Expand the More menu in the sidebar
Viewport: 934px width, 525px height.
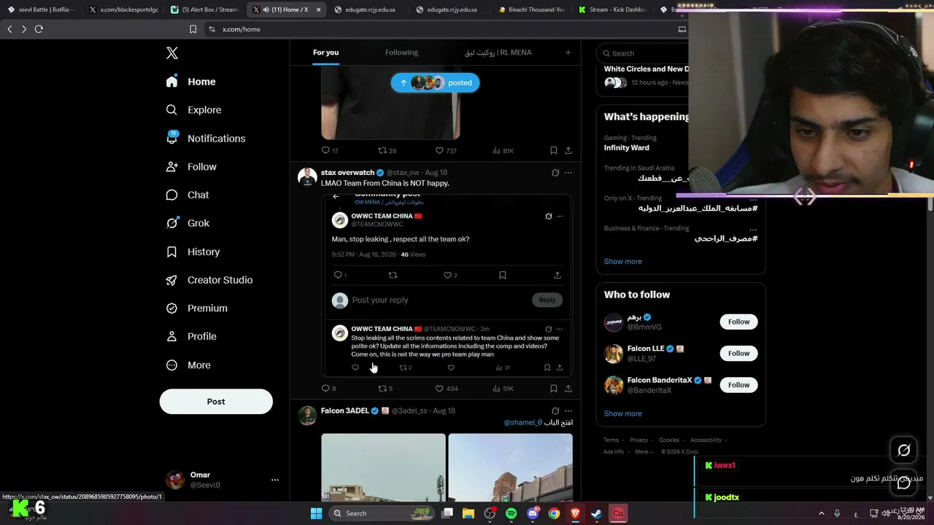(188, 365)
